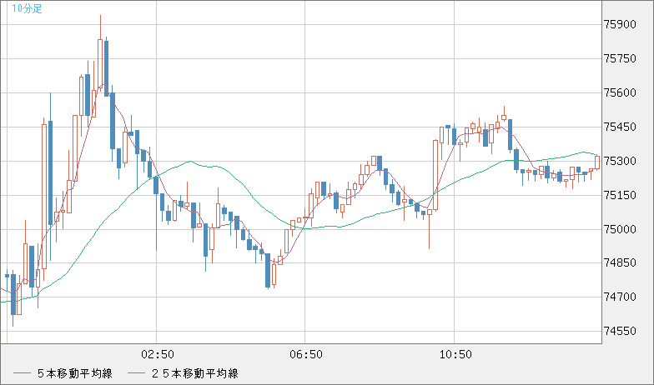654x385 pixels.
Task: Click the 75000 price axis label
Action: (x=620, y=230)
